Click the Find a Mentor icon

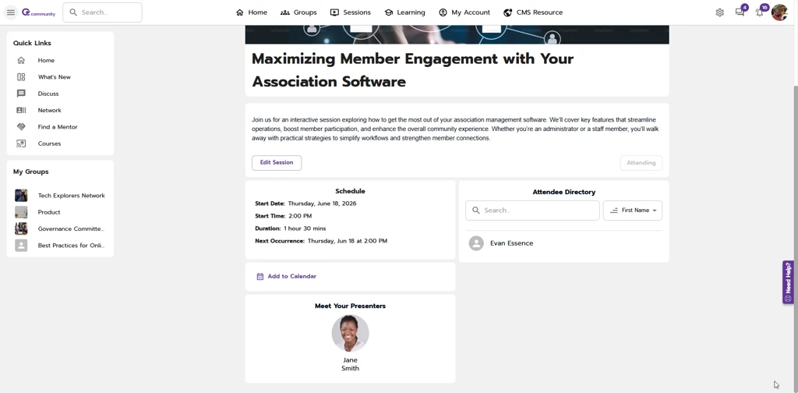(x=21, y=127)
